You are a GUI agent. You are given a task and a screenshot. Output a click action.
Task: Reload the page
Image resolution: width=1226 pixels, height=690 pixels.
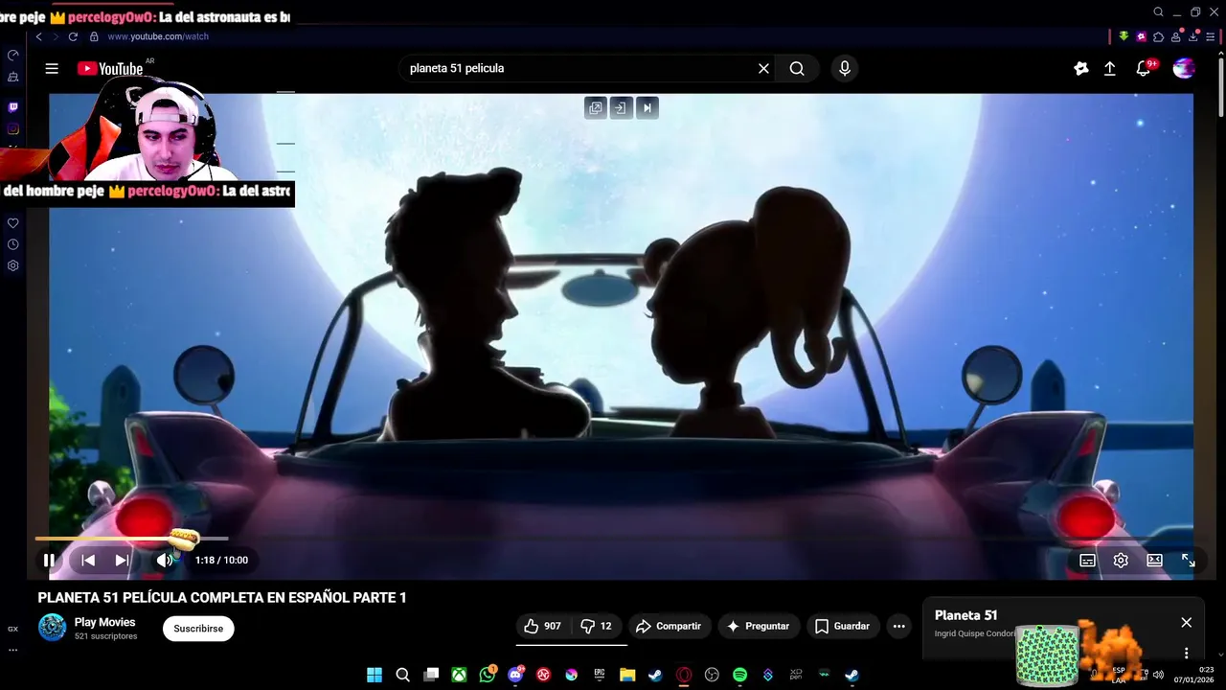(73, 36)
